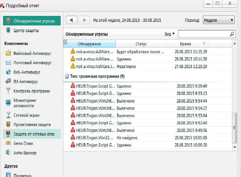Click the Application Control funnel icon
Screen dimensions: 241x177
tap(8, 91)
